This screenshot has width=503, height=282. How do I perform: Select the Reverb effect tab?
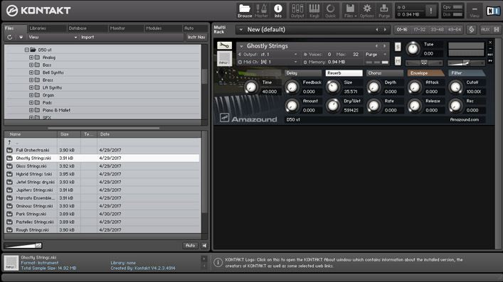pos(344,73)
